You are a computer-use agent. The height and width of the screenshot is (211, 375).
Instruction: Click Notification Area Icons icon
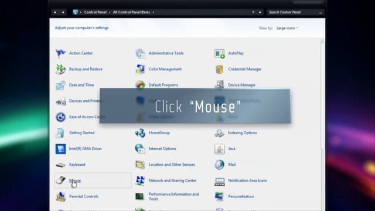pos(220,181)
